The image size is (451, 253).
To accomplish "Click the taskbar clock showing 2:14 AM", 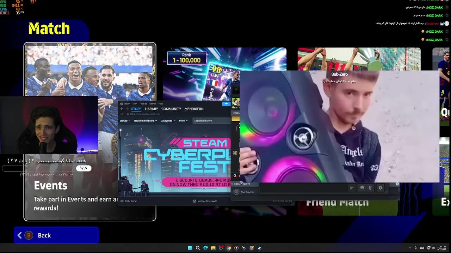I will tap(441, 248).
